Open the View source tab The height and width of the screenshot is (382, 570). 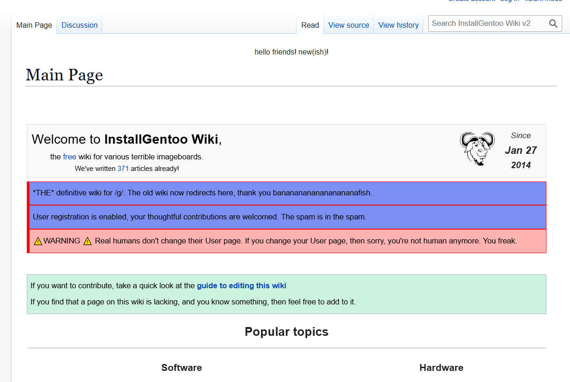pos(349,25)
